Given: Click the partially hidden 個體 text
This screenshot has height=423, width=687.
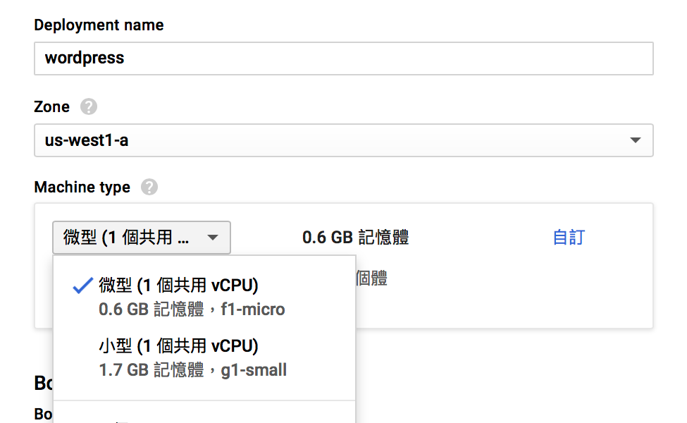Looking at the screenshot, I should (x=372, y=278).
